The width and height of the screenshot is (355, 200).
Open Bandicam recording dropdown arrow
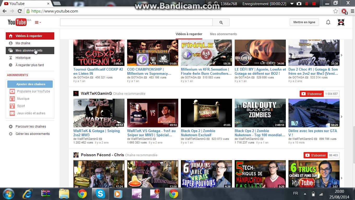coord(292,4)
